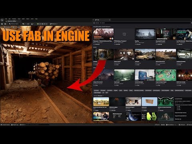
Task: Open the Window menu
Action: 14,19
